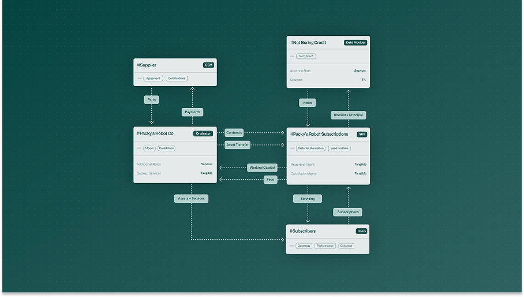524x297 pixels.
Task: Click Tangible value beside Backup Servicer
Action: (207, 173)
